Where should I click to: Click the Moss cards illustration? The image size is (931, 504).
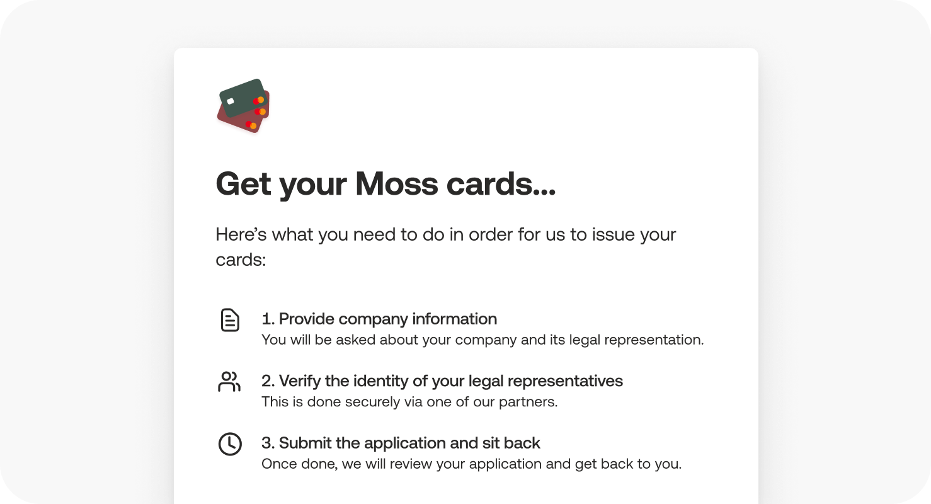tap(243, 106)
